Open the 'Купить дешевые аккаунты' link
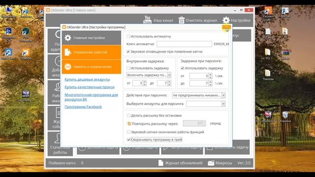This screenshot has height=177, width=315. (87, 80)
